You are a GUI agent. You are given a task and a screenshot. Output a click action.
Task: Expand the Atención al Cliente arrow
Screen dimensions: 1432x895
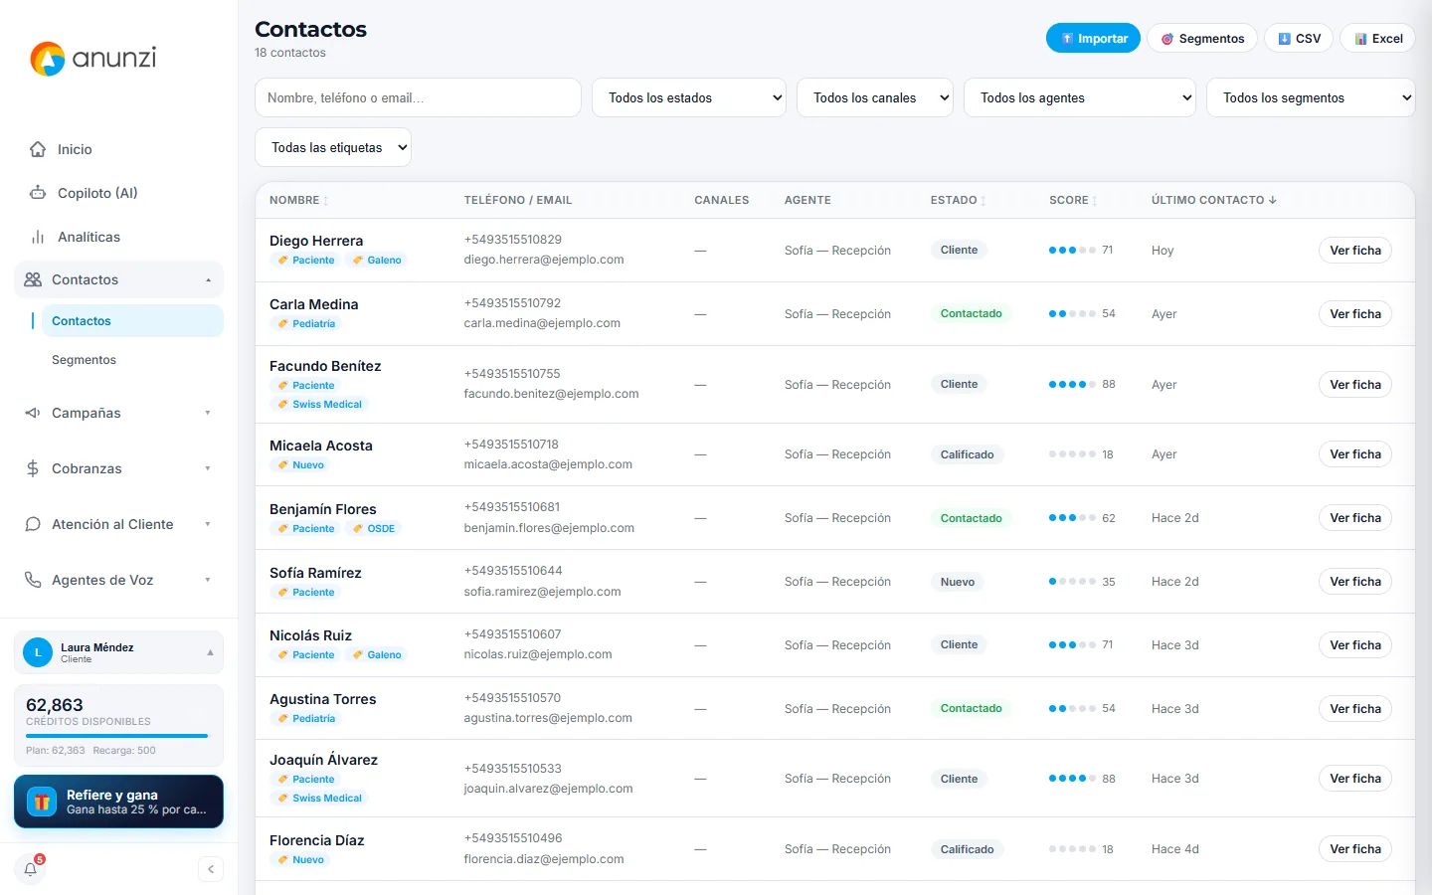pos(208,524)
